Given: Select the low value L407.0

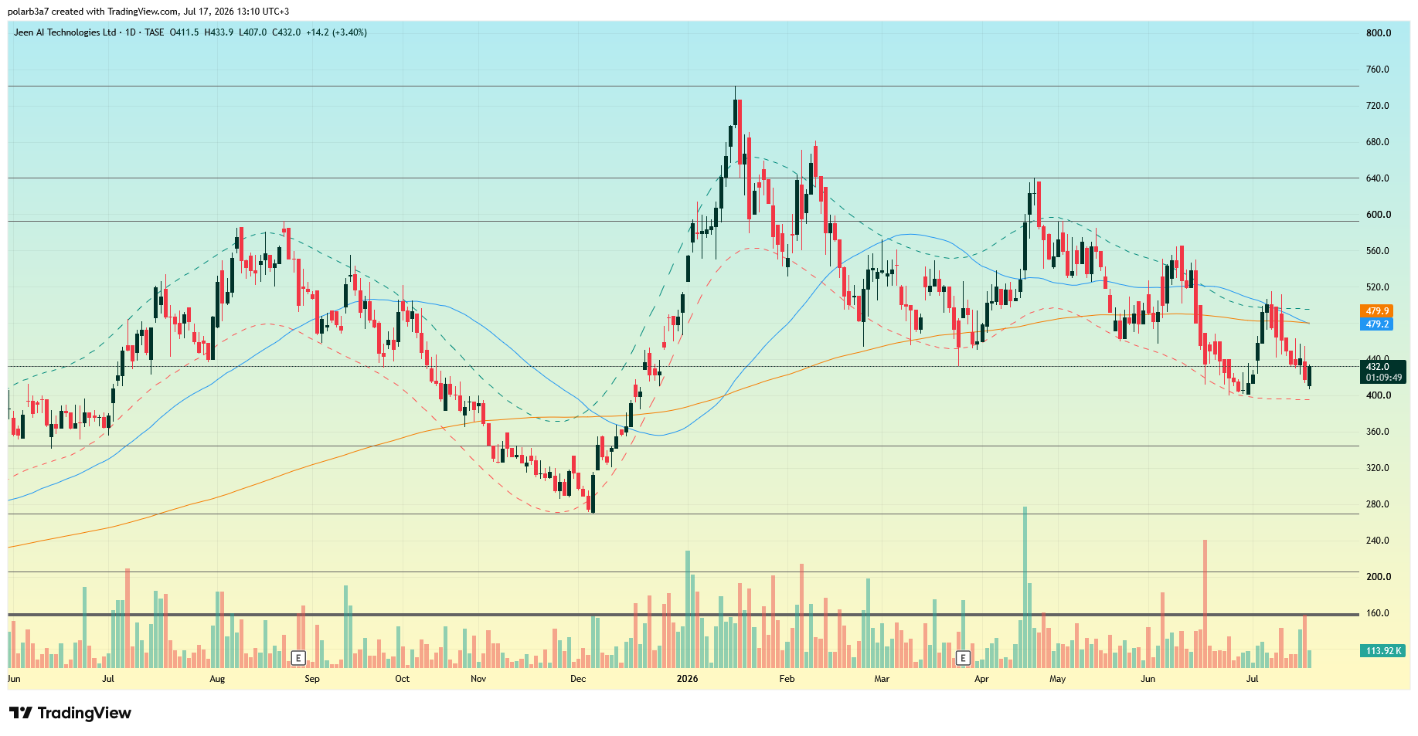Looking at the screenshot, I should (x=253, y=32).
